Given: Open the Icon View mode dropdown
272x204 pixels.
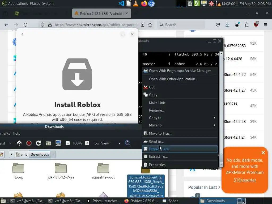Looking at the screenshot, I should (107, 143).
